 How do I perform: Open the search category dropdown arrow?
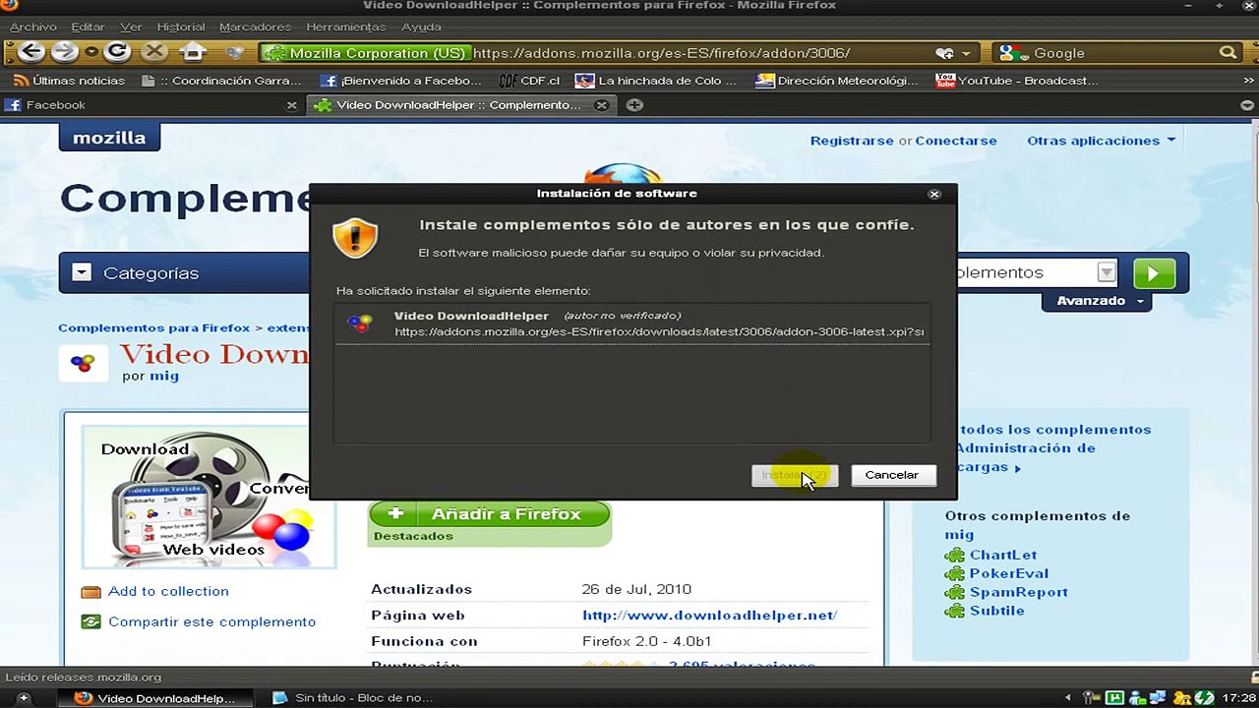(x=1107, y=272)
